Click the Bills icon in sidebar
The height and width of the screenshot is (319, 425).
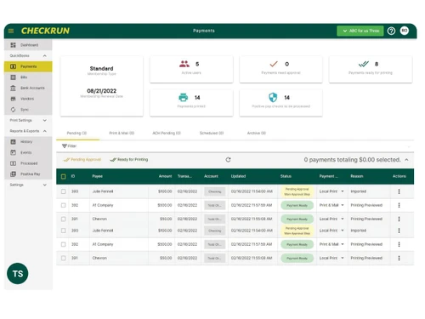(x=13, y=77)
